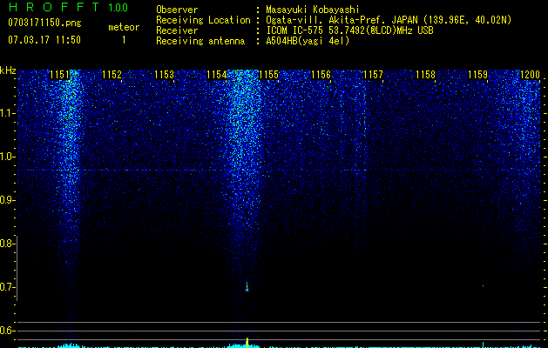Click the 1159 time marker
This screenshot has width=548, height=348.
pos(477,75)
